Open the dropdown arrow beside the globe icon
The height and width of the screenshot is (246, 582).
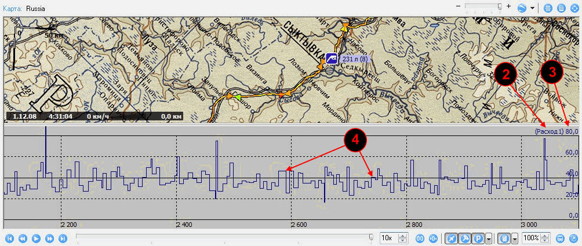tap(532, 8)
